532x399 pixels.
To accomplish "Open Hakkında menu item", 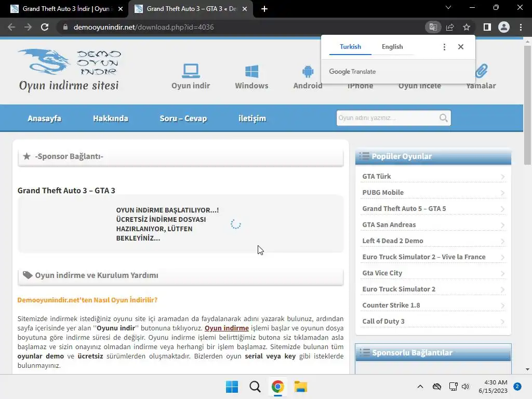I will pos(111,118).
